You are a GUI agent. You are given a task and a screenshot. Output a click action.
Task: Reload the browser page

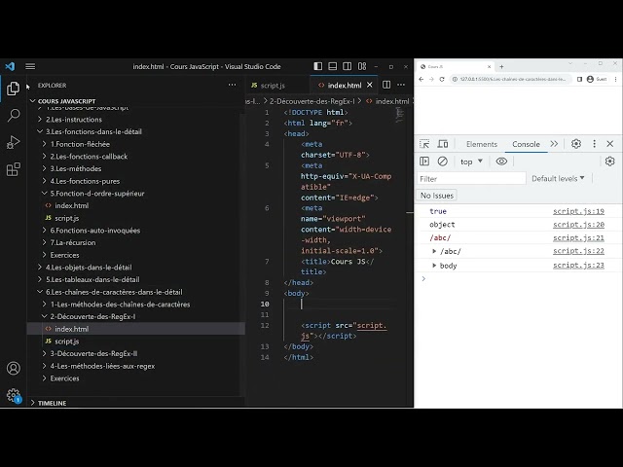click(442, 80)
